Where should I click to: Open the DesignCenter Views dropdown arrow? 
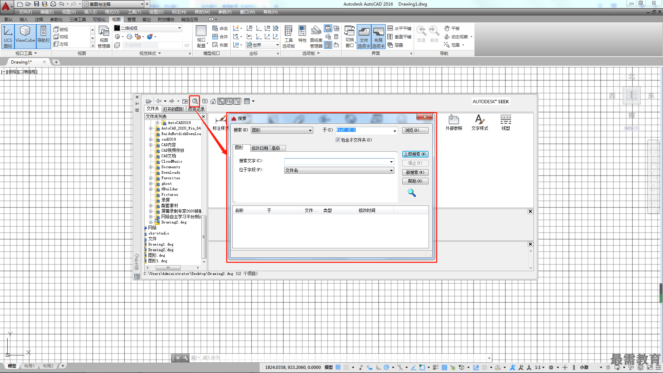pyautogui.click(x=253, y=101)
